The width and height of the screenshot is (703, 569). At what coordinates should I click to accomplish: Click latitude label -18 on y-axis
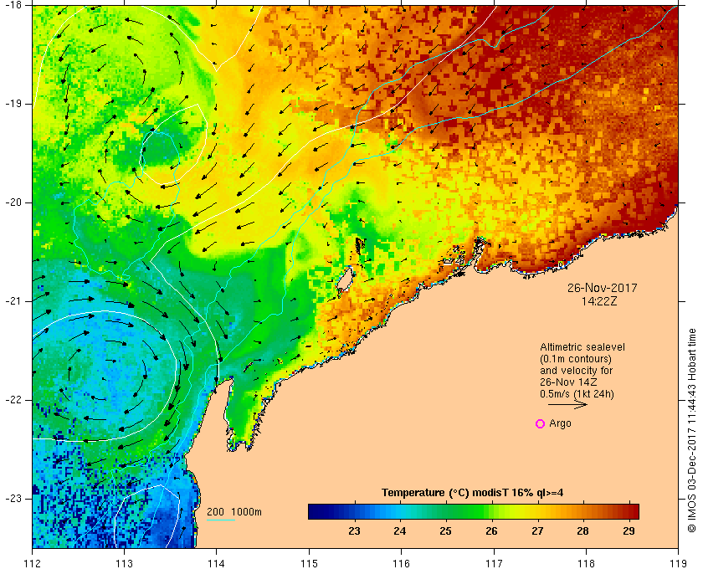13,5
